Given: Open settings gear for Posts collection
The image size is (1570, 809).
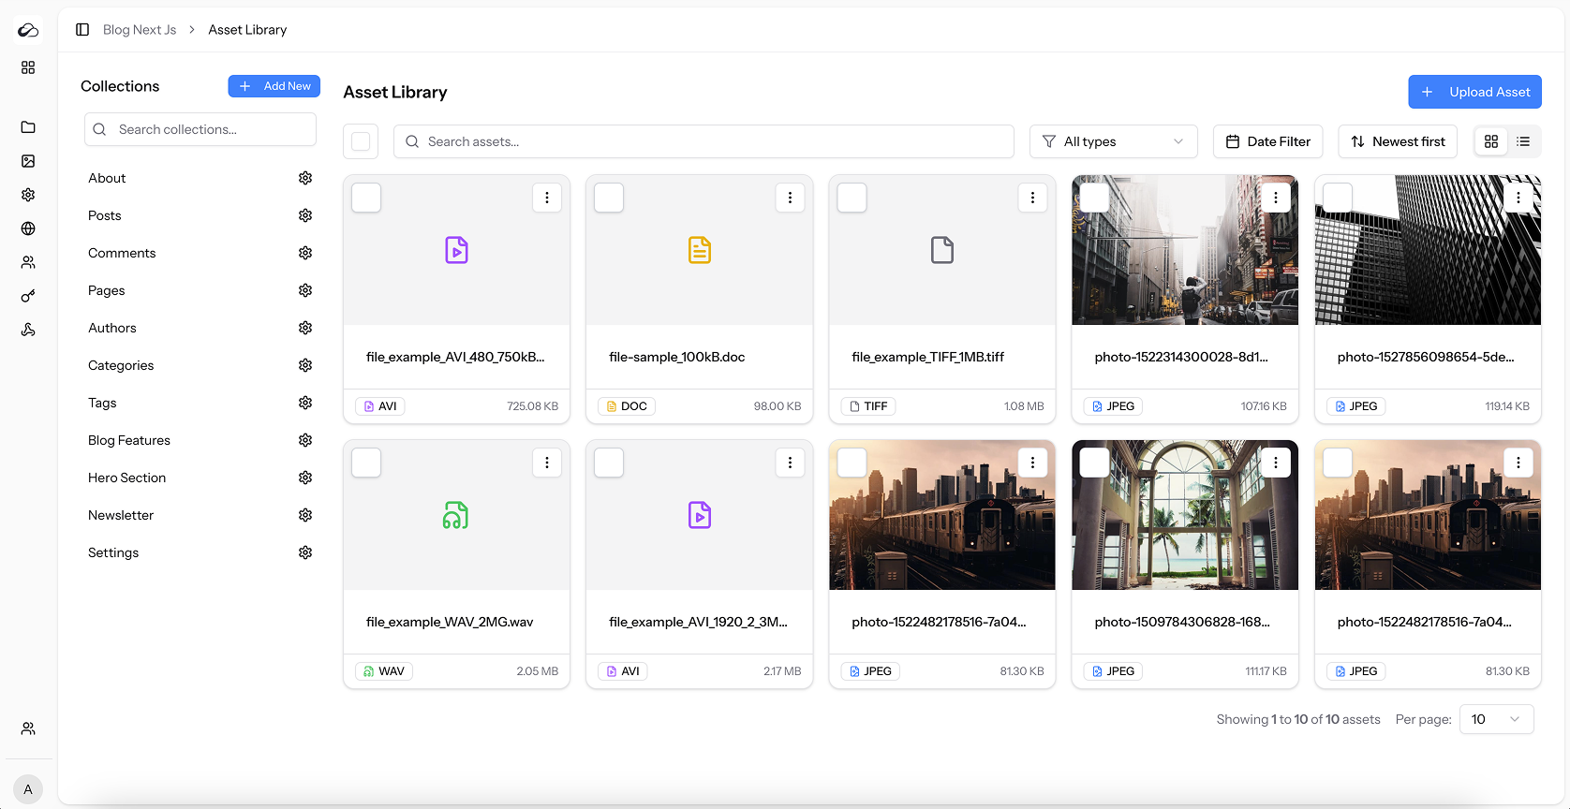Looking at the screenshot, I should [x=304, y=215].
